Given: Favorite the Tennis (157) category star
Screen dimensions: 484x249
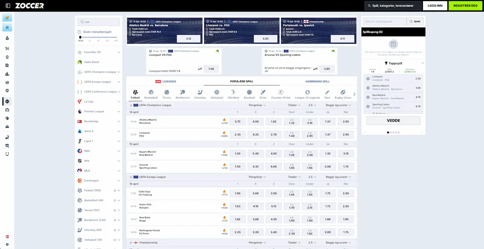Looking at the screenshot, I should tap(114, 210).
